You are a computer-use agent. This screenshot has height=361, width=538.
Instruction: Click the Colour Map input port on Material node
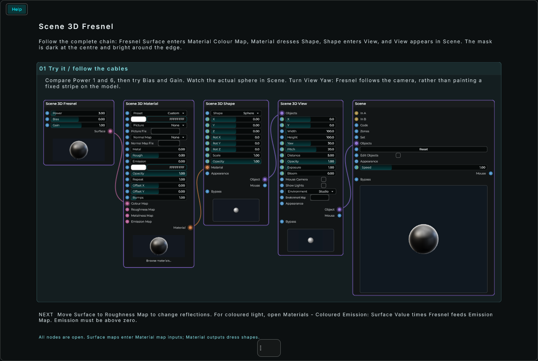(127, 204)
